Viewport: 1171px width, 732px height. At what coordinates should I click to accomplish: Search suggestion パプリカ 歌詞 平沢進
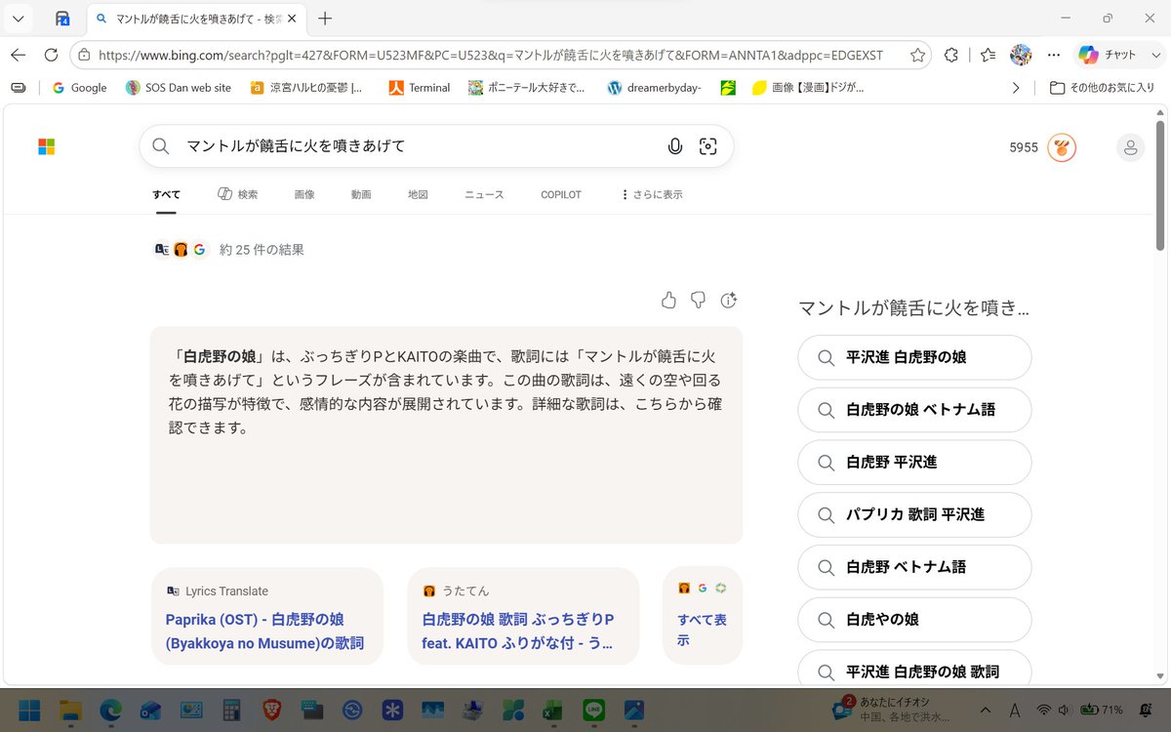(x=914, y=514)
